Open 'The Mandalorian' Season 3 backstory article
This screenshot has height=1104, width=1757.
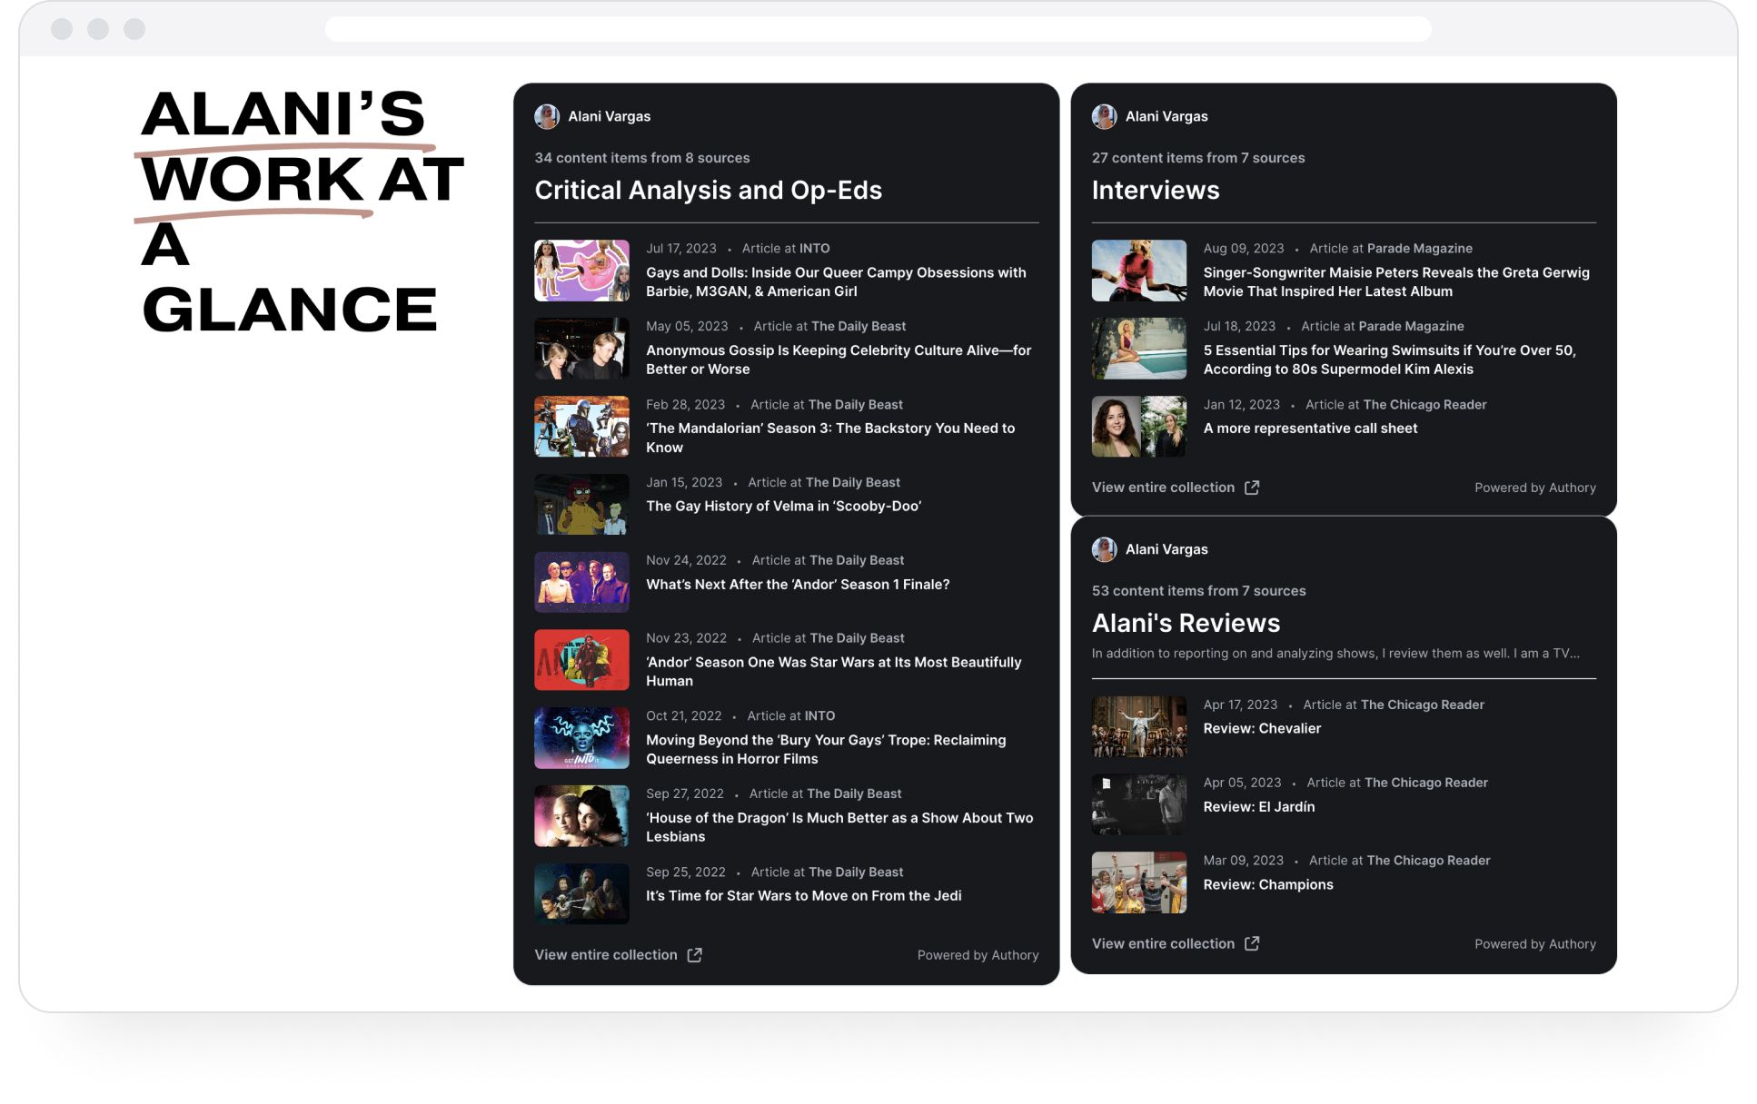coord(830,438)
